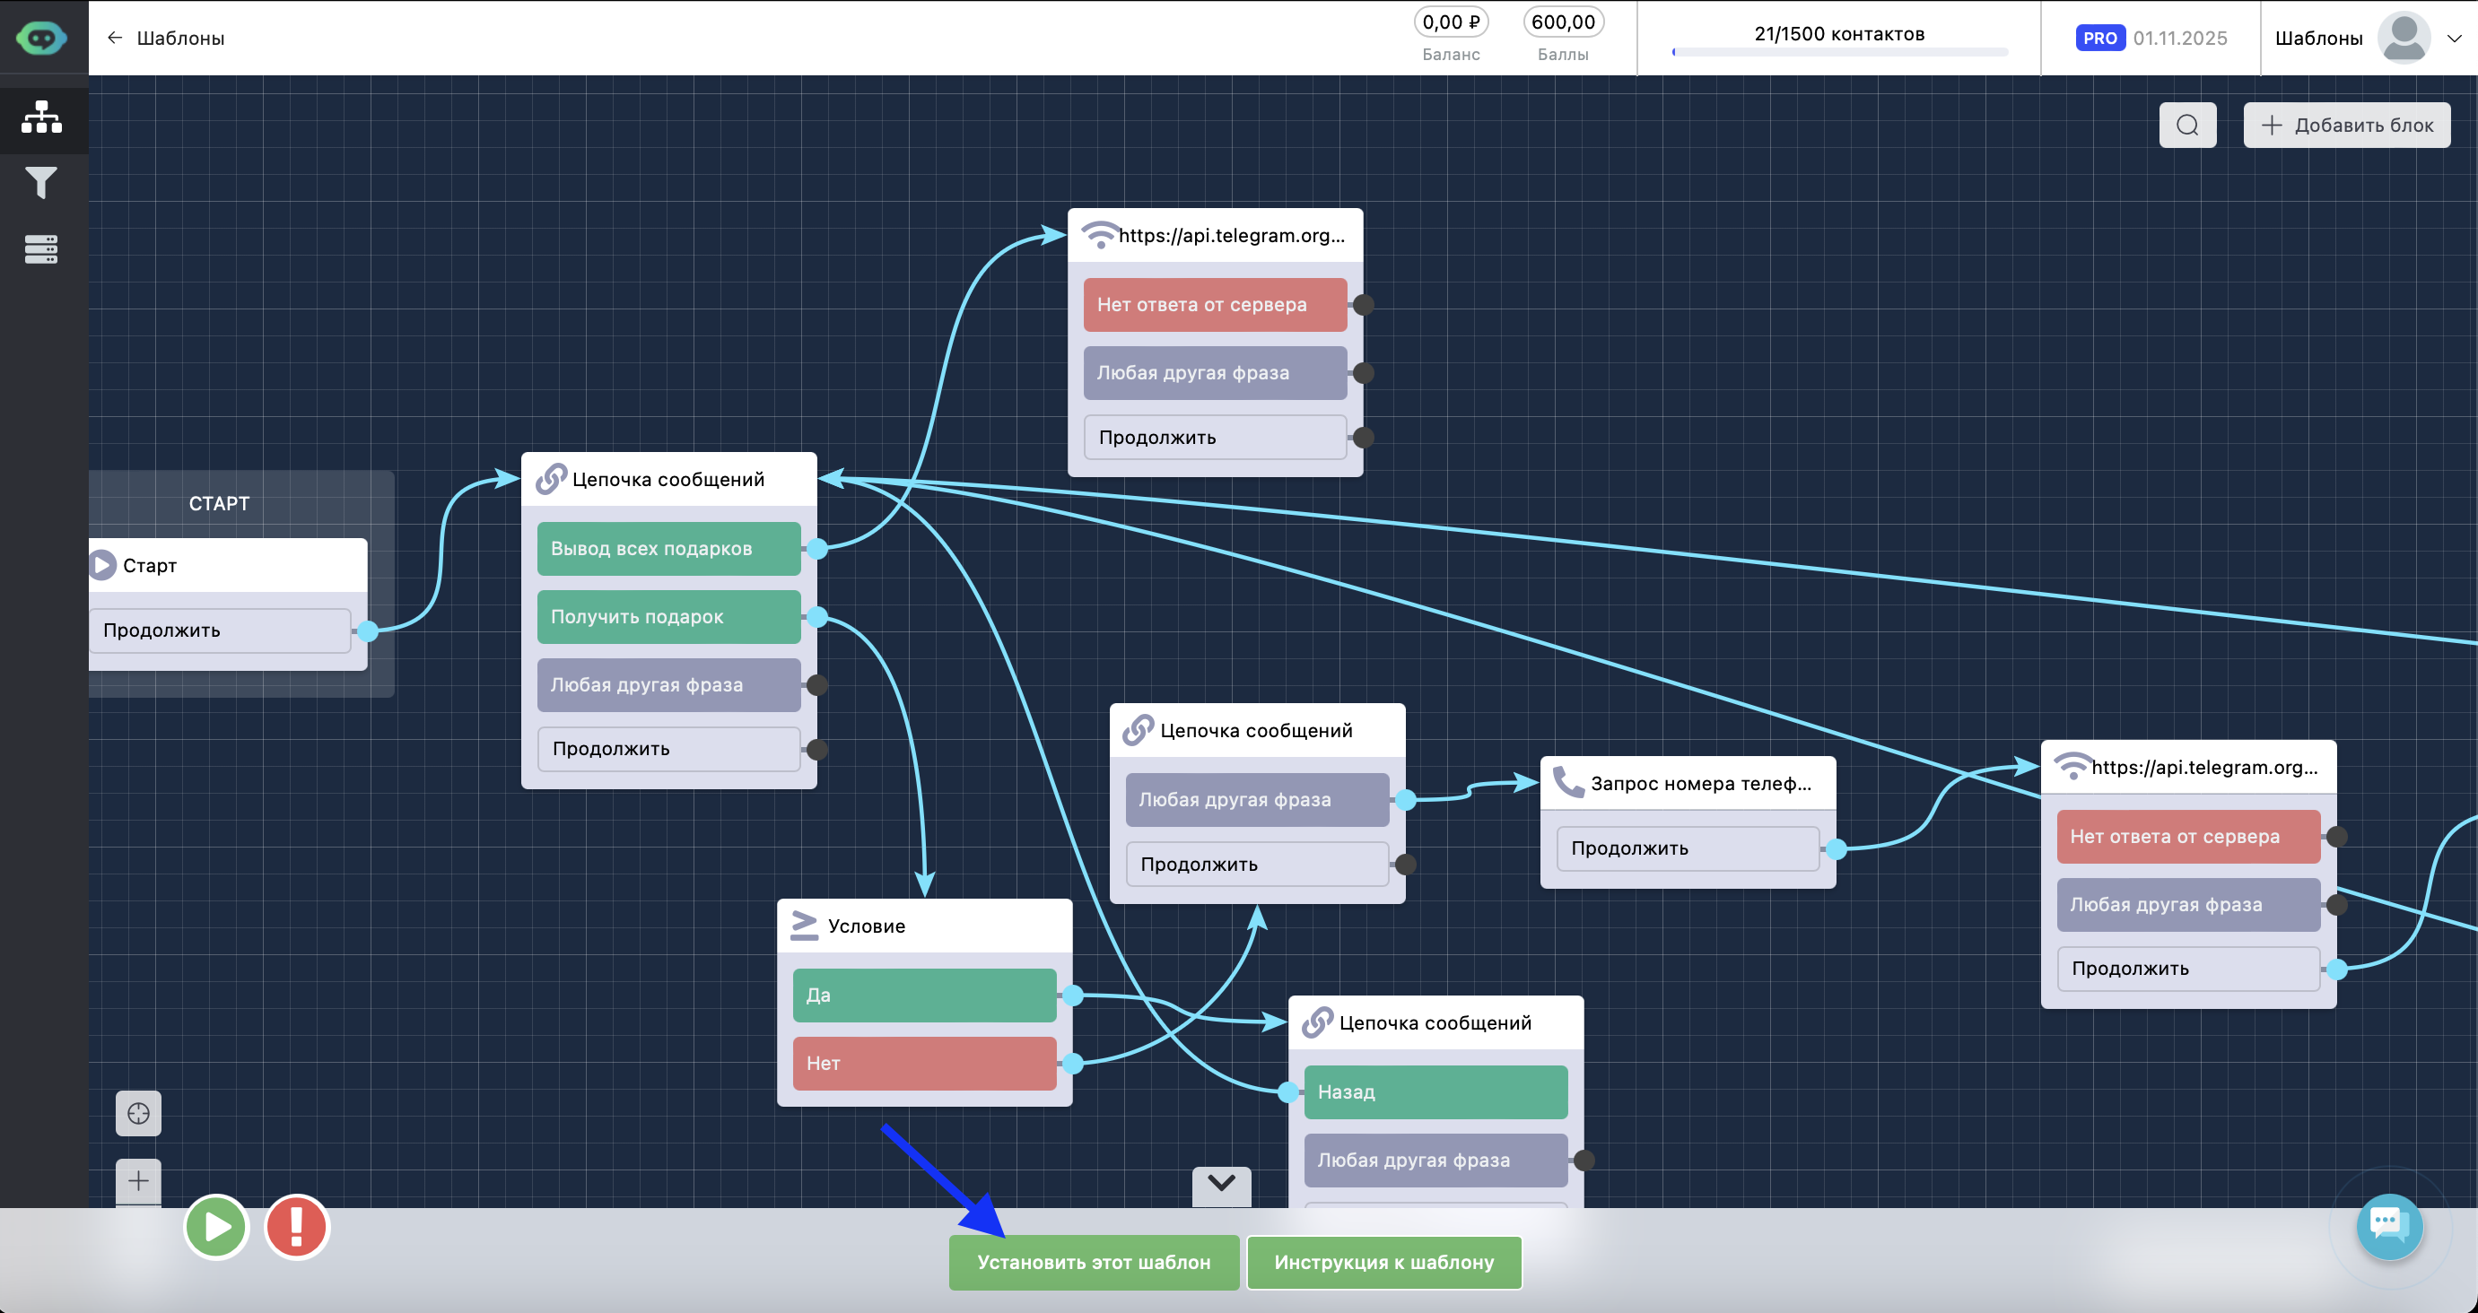Screen dimensions: 2478x1313
Task: Center canvas with the crosshair icon
Action: pyautogui.click(x=138, y=1113)
